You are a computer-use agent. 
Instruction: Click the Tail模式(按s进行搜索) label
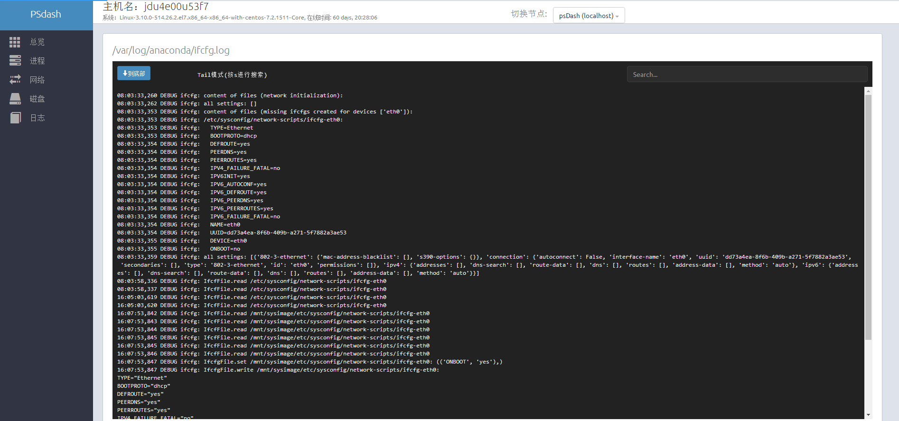(232, 75)
